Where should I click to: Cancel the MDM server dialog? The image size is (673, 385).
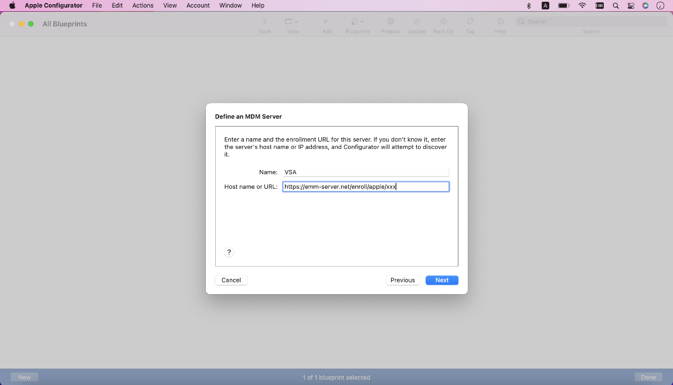231,280
